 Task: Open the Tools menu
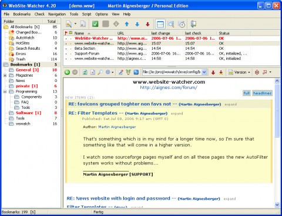(74, 14)
